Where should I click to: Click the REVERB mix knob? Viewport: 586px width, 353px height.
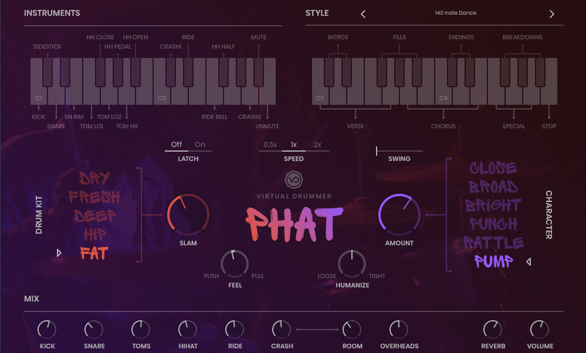pyautogui.click(x=493, y=330)
